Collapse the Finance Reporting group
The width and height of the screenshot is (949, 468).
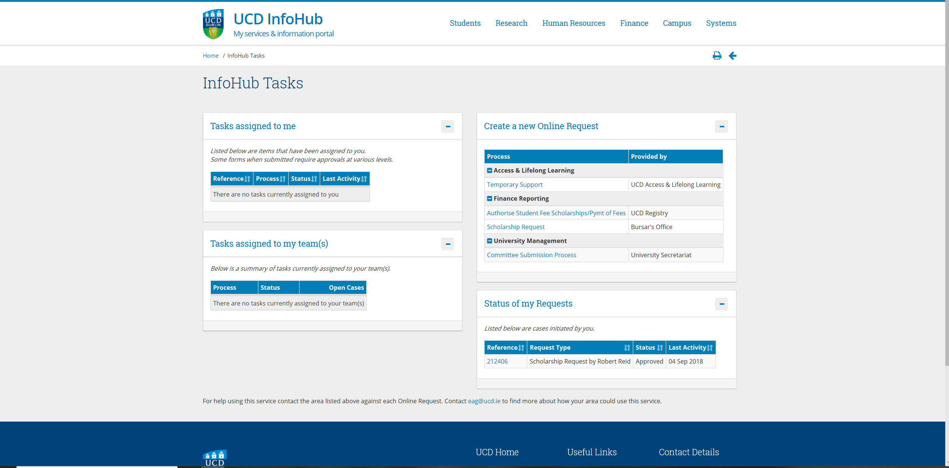[x=489, y=198]
